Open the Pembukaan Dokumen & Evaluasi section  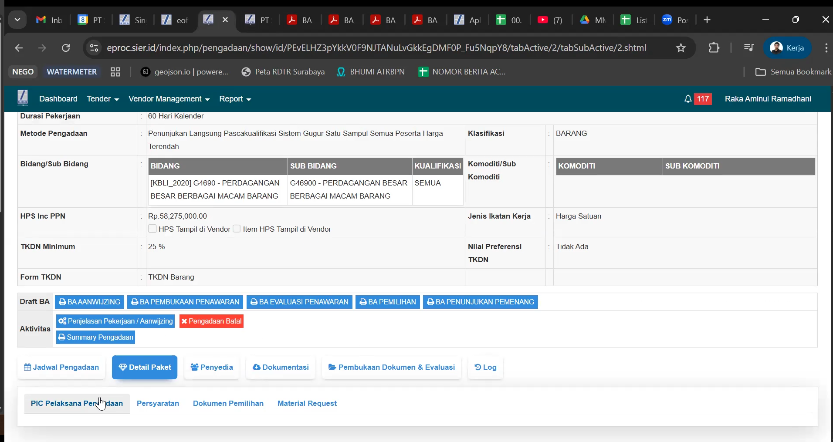click(391, 368)
